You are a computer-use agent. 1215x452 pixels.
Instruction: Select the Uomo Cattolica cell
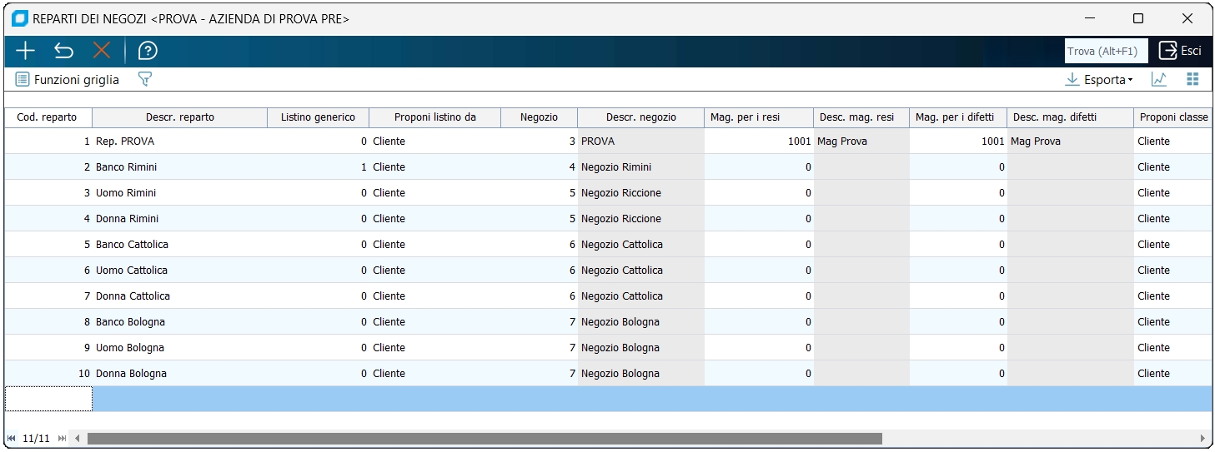(x=179, y=271)
